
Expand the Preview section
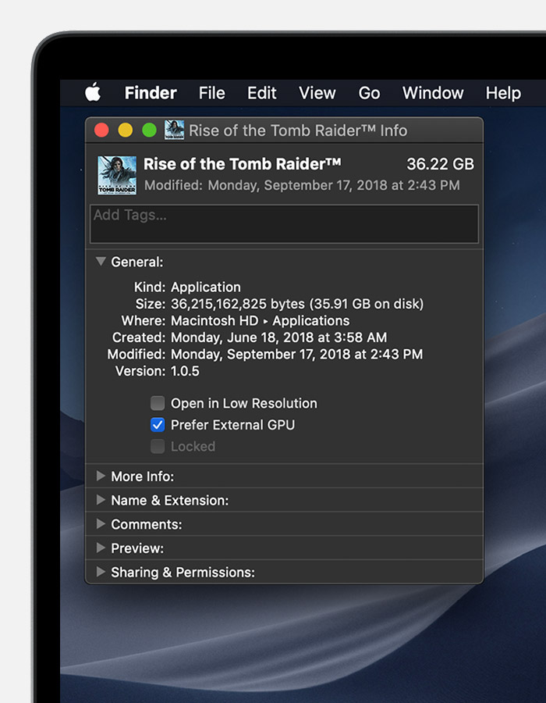click(x=101, y=548)
